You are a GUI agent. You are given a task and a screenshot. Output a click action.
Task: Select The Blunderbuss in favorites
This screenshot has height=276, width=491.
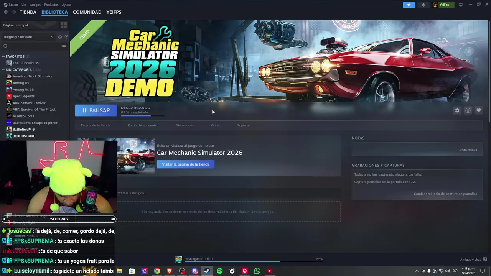click(25, 63)
